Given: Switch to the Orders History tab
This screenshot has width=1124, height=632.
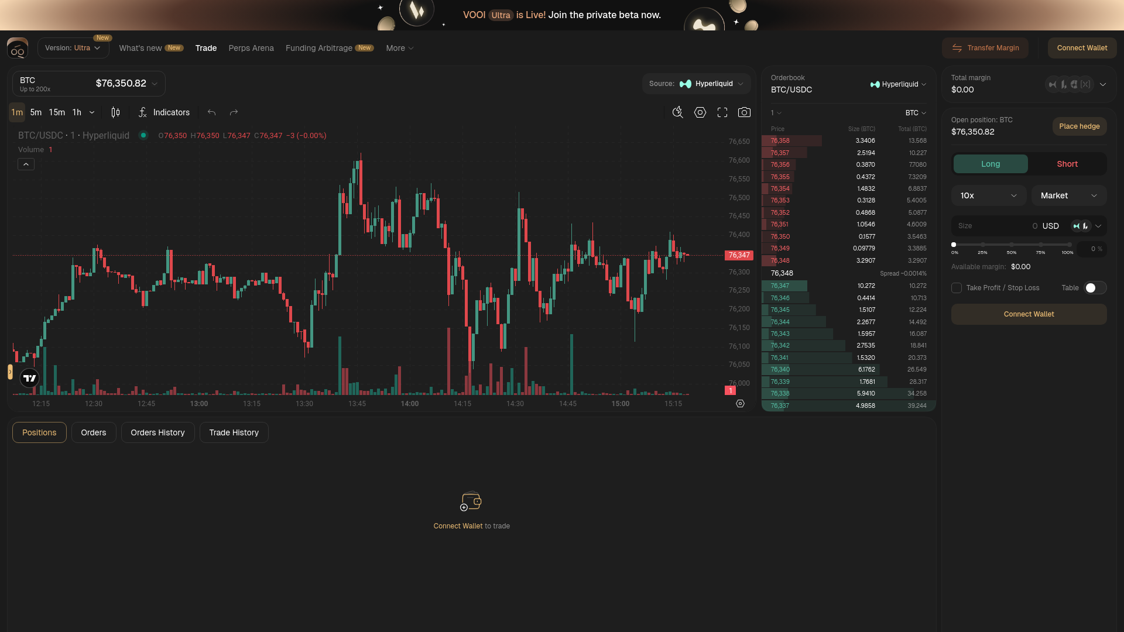Looking at the screenshot, I should 157,432.
